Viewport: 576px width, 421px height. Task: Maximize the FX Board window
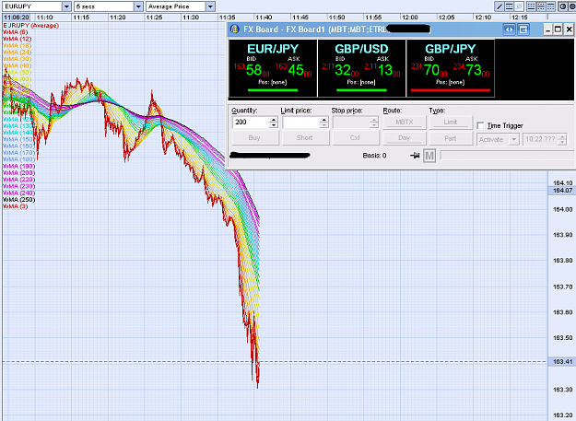point(558,29)
